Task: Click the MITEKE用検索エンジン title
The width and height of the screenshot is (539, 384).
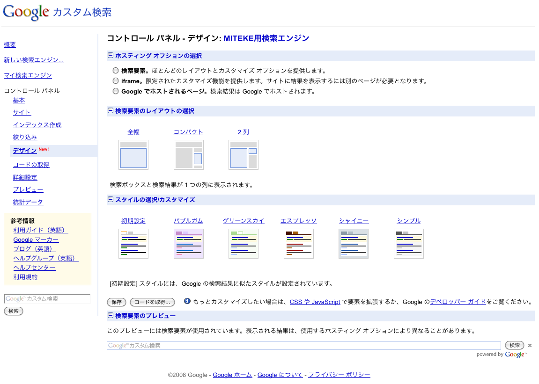Action: coord(266,38)
